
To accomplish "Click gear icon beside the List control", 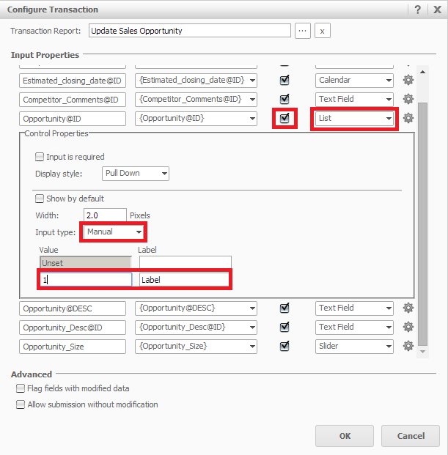I will pos(408,118).
